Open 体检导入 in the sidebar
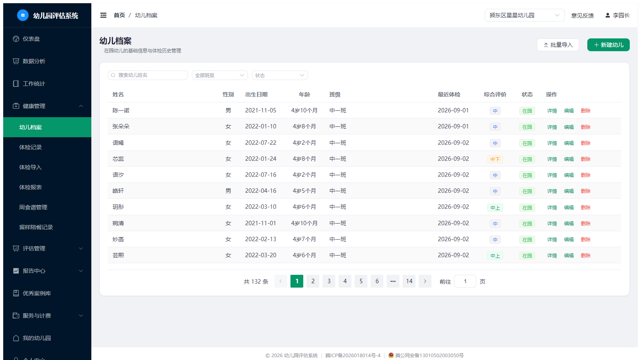The height and width of the screenshot is (360, 641). (47, 167)
